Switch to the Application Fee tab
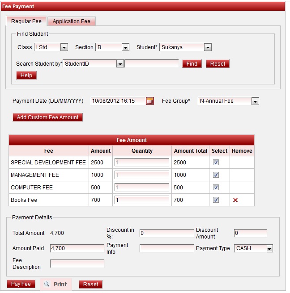This screenshot has width=290, height=293. 72,21
